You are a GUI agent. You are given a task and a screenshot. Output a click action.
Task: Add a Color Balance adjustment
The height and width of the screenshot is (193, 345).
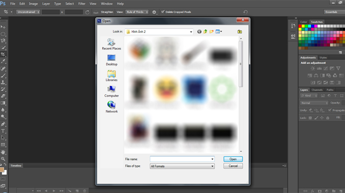point(316,75)
